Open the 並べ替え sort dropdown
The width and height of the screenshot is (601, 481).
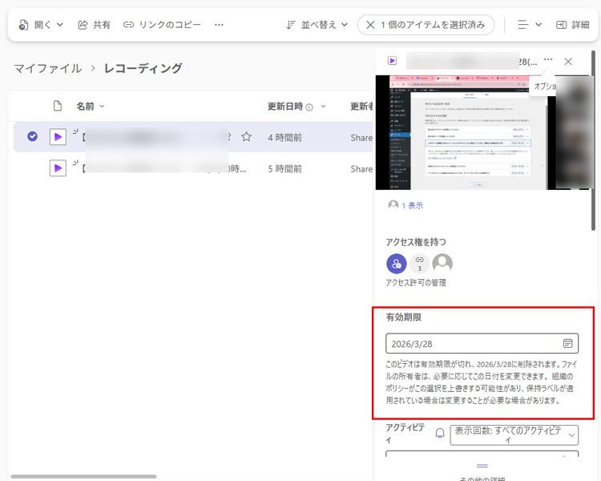pos(317,25)
